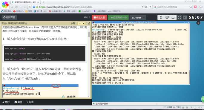Click the install lib32z1 libc6-dev-i386 code line
Screen dimensions: 204x110
27,54
